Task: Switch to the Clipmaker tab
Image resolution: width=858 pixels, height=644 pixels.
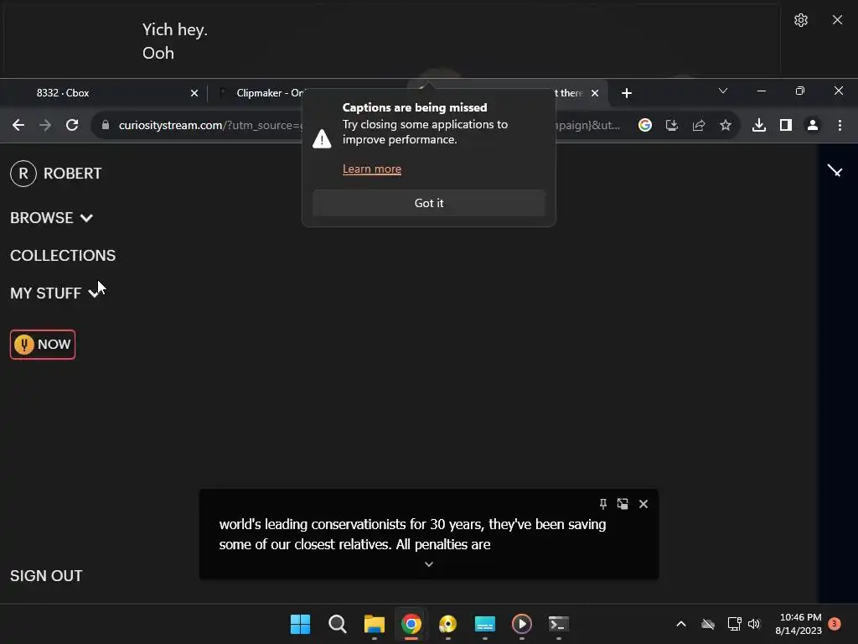Action: tap(269, 93)
